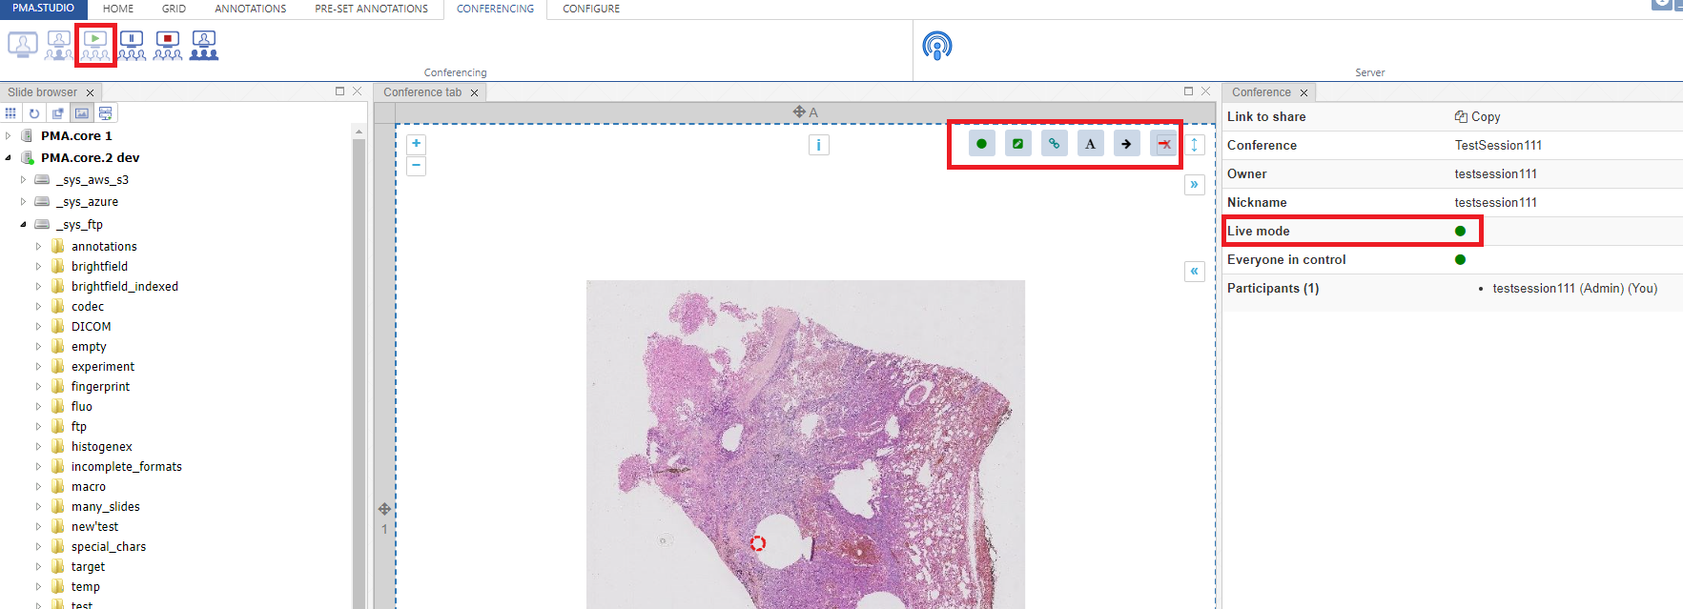Screen dimensions: 1683x609
Task: Click the server broadcast icon
Action: (x=936, y=46)
